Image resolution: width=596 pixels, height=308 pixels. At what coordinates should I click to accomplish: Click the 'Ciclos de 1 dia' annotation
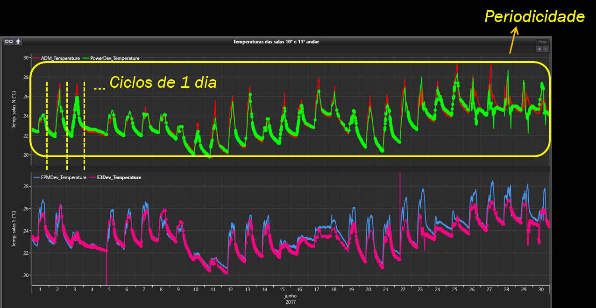[163, 83]
